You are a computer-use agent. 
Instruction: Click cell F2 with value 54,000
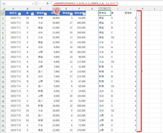click(x=79, y=18)
